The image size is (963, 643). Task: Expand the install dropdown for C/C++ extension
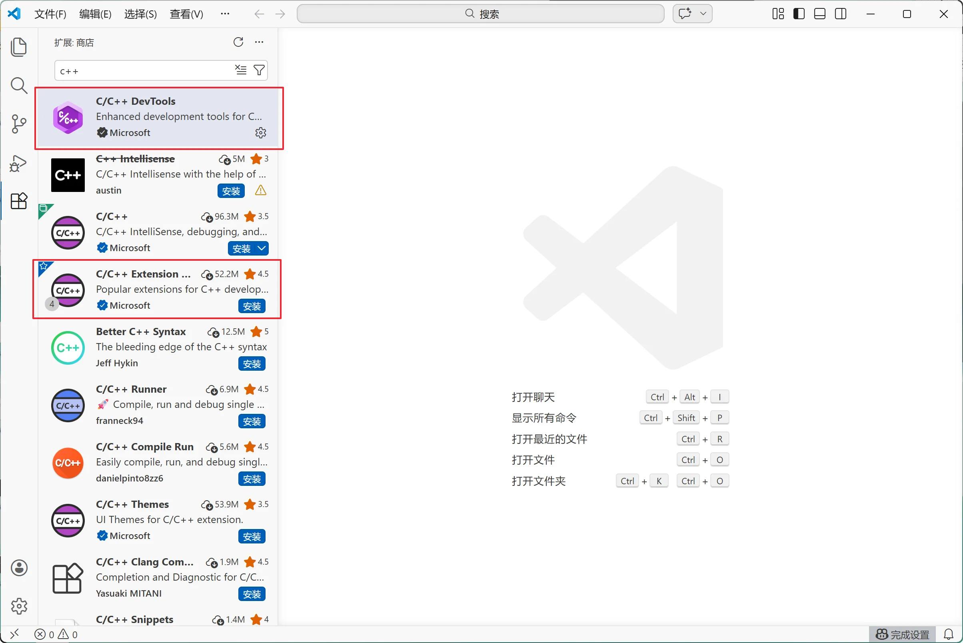262,248
